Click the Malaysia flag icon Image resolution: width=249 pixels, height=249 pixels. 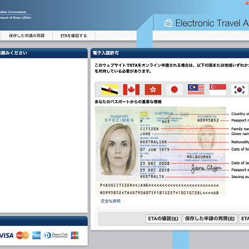(196, 90)
